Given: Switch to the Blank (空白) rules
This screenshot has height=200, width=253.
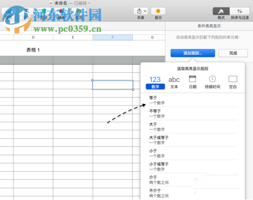Looking at the screenshot, I should pos(233,82).
